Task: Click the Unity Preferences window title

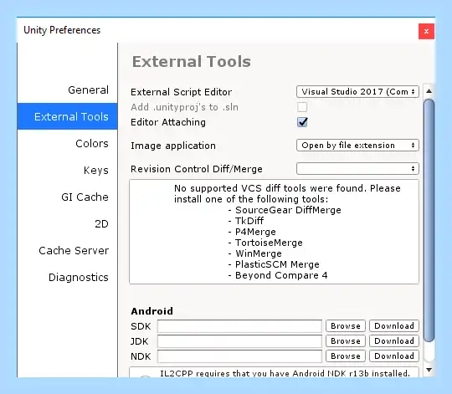Action: 62,30
